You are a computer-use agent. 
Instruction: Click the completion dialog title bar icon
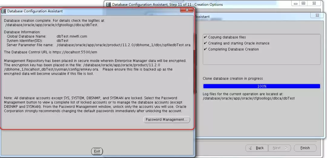tap(4, 11)
